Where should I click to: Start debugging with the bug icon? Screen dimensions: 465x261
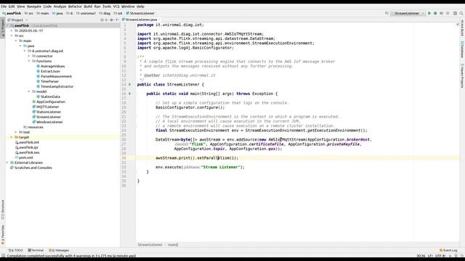point(435,13)
